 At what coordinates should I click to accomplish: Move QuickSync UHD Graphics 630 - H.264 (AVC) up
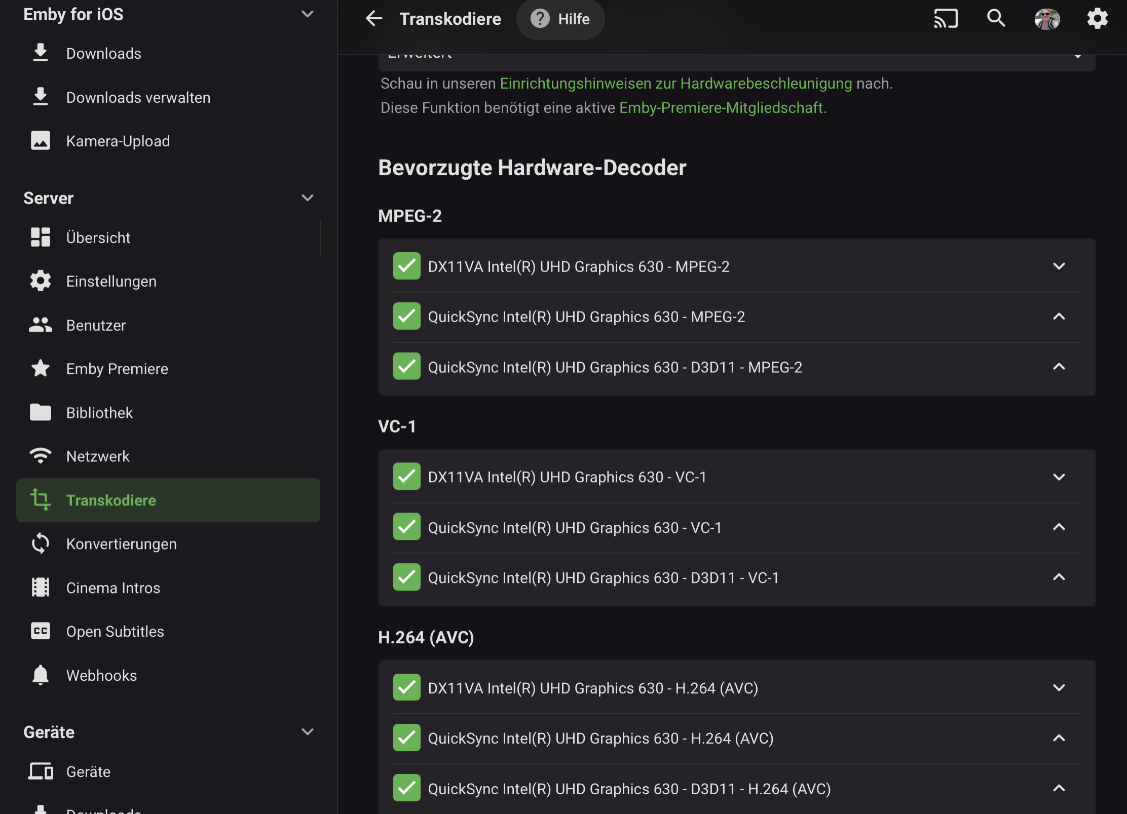[x=1059, y=738]
